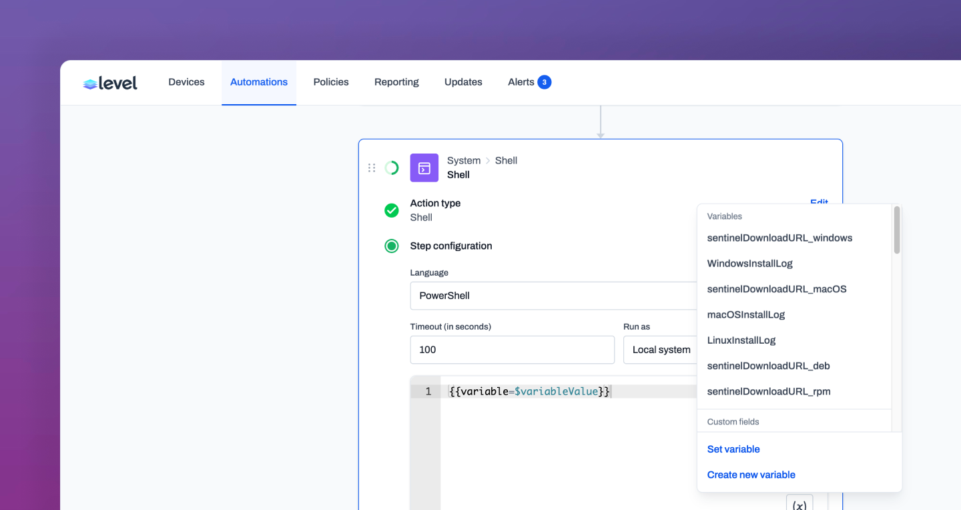Click the System breadcrumb
This screenshot has width=961, height=510.
click(x=464, y=160)
